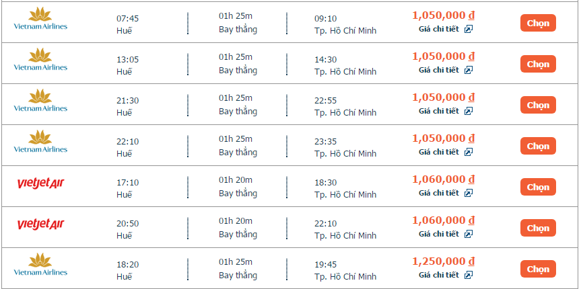Viewport: 581px width, 289px height.
Task: Open price detail popup icon for 13:05 flight
Action: pos(469,71)
